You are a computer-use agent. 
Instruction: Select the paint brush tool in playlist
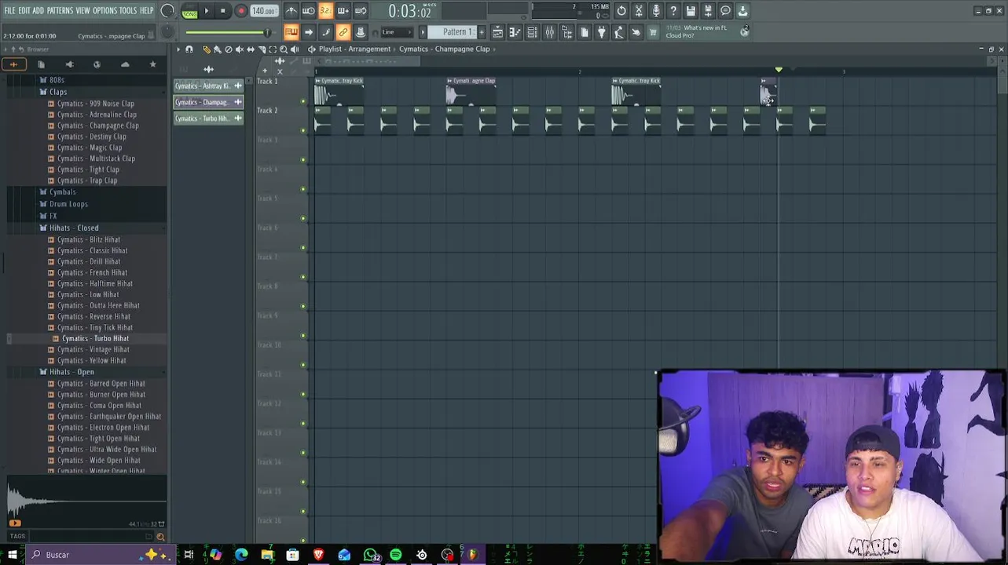click(218, 49)
